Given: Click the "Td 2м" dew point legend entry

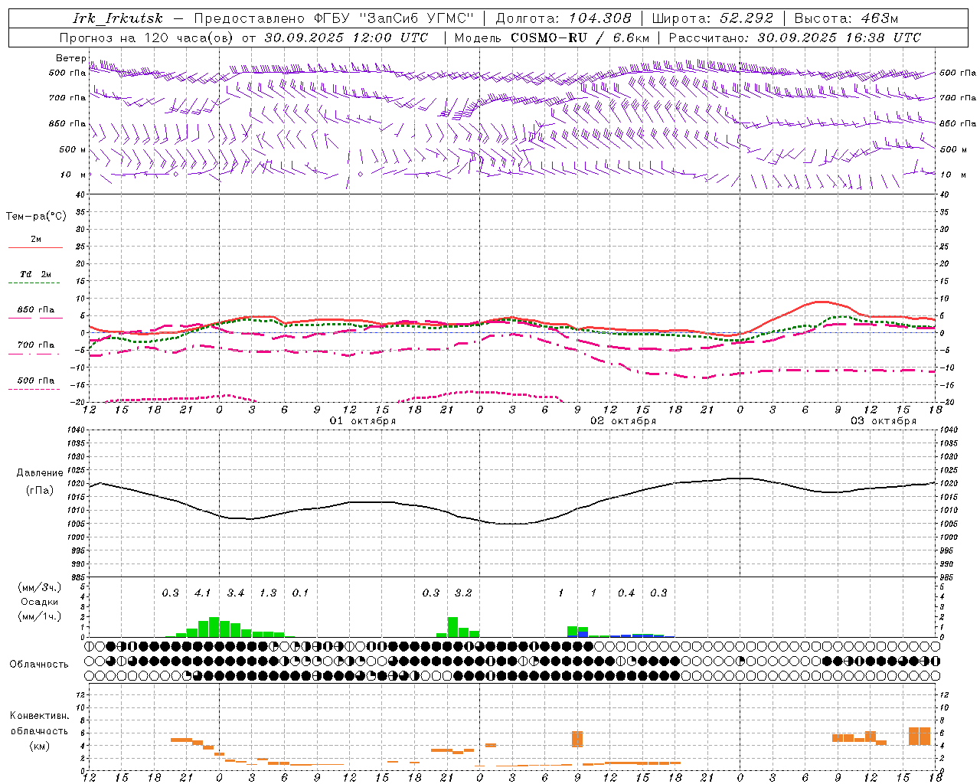Looking at the screenshot, I should click(36, 274).
